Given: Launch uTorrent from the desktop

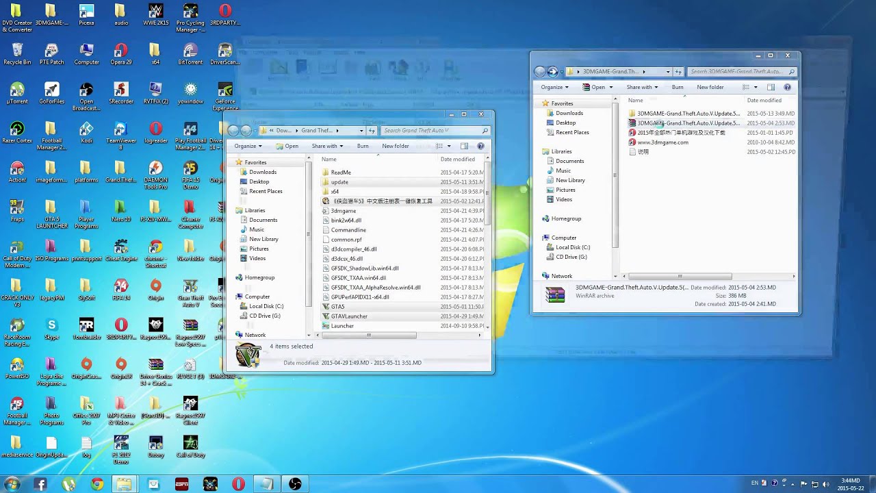Looking at the screenshot, I should [x=17, y=93].
